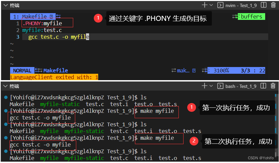This screenshot has width=279, height=163.
Task: Click LanguageClient exited with: 1 message
Action: [x=54, y=77]
